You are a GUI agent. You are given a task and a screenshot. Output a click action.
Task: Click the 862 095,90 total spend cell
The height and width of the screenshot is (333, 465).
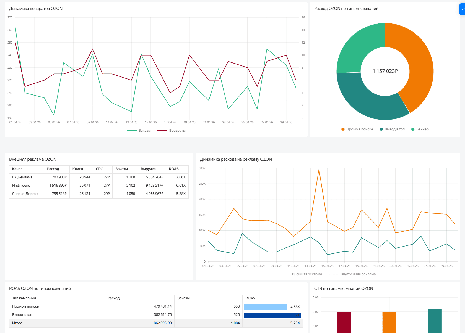(x=139, y=323)
